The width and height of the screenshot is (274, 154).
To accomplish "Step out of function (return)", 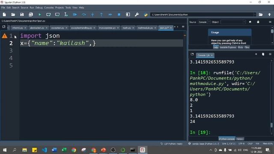I will (x=101, y=15).
